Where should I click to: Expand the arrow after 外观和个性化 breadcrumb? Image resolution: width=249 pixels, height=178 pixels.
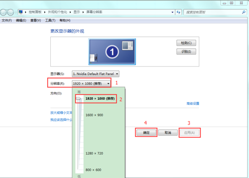pos(70,12)
